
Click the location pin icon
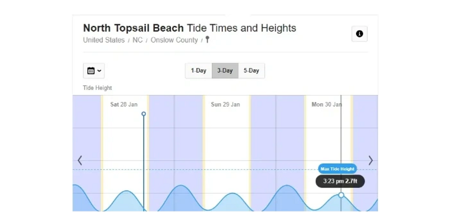207,40
